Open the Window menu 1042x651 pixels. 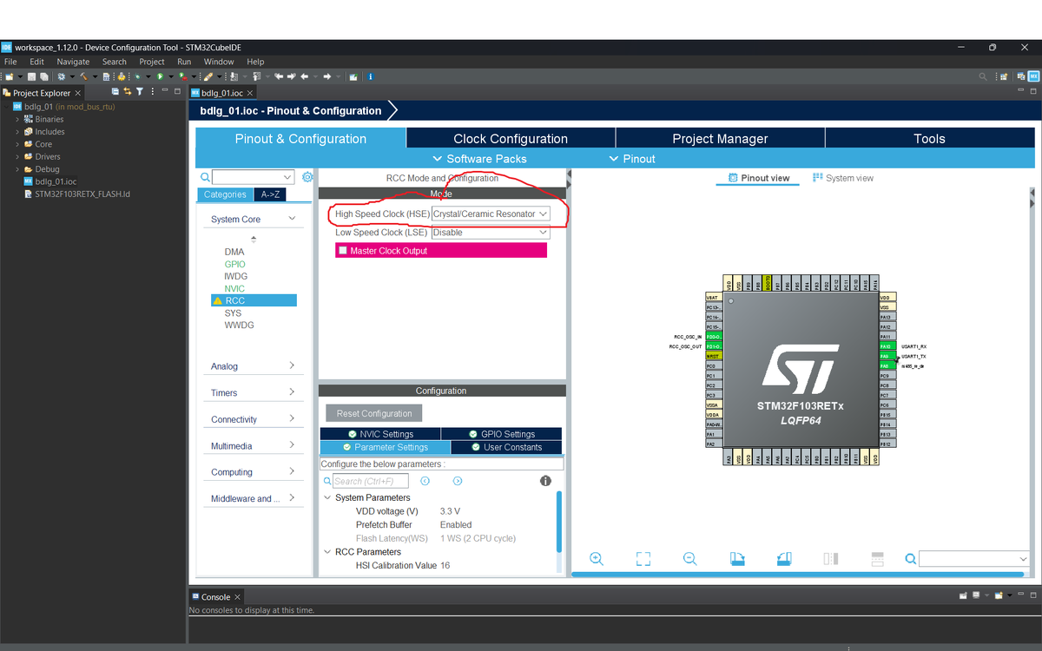pos(219,62)
